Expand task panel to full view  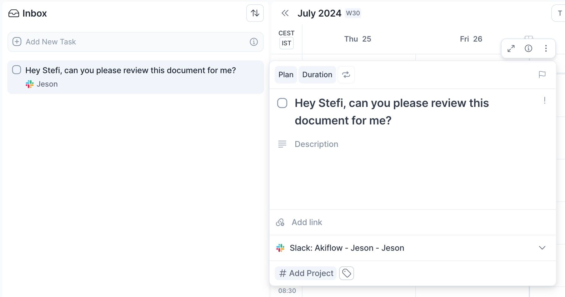tap(511, 48)
